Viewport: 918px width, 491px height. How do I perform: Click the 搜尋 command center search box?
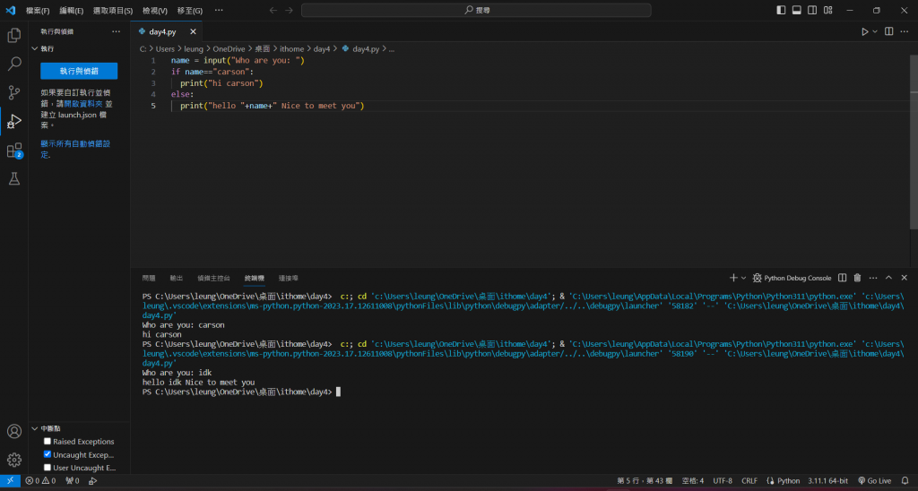pyautogui.click(x=481, y=10)
